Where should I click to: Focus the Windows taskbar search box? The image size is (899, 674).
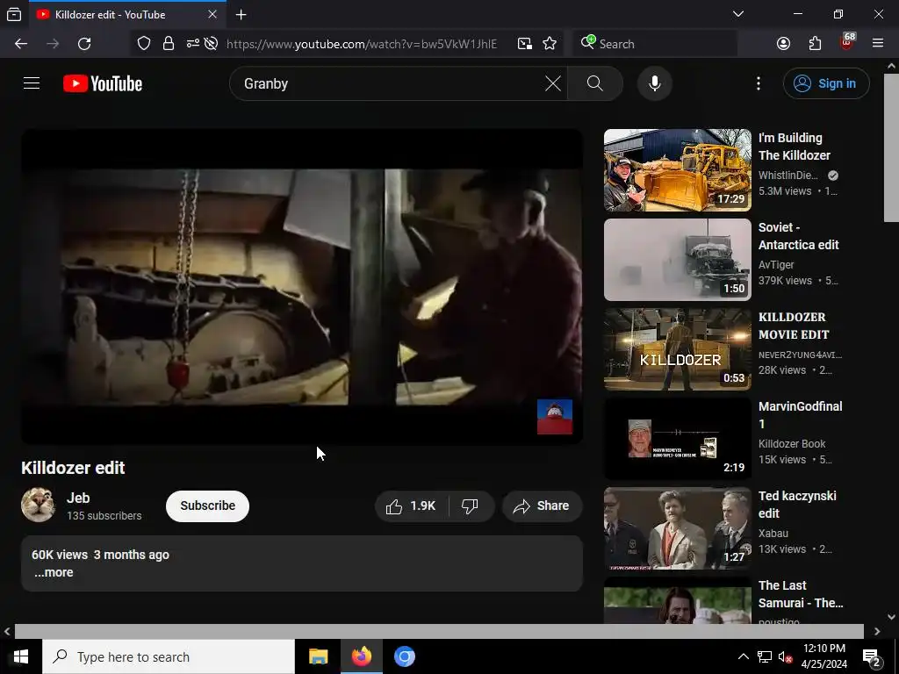pyautogui.click(x=169, y=656)
